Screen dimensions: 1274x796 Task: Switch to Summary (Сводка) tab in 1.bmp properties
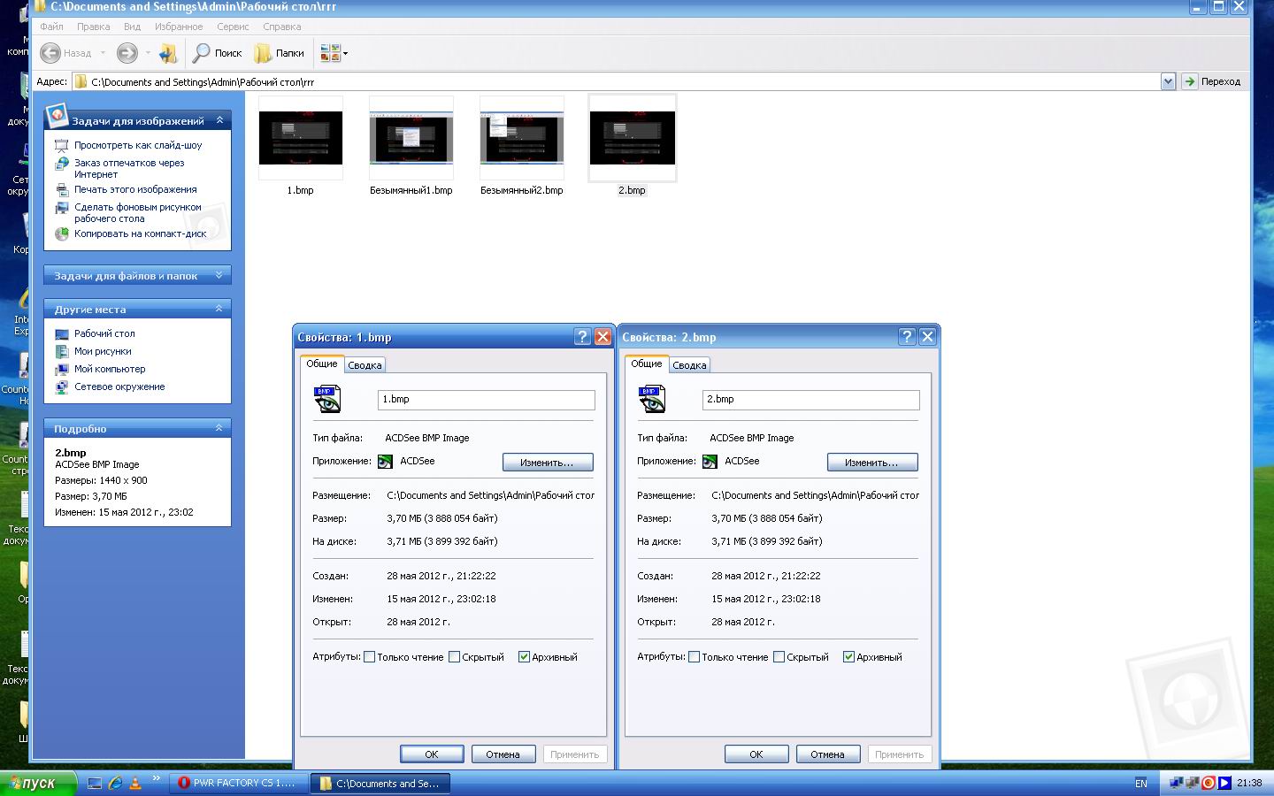pos(365,365)
